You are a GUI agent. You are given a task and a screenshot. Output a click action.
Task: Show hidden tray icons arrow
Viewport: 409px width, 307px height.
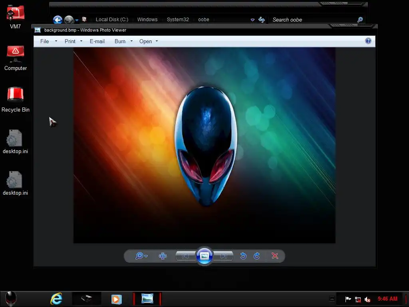pos(332,299)
